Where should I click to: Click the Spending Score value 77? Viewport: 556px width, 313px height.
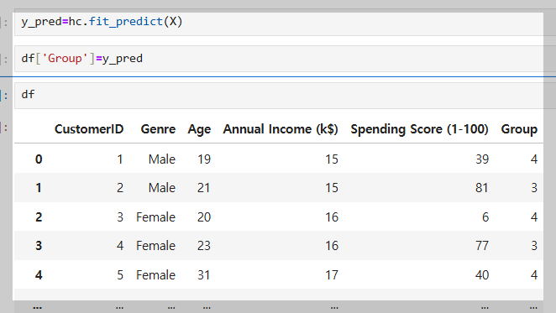tap(482, 246)
